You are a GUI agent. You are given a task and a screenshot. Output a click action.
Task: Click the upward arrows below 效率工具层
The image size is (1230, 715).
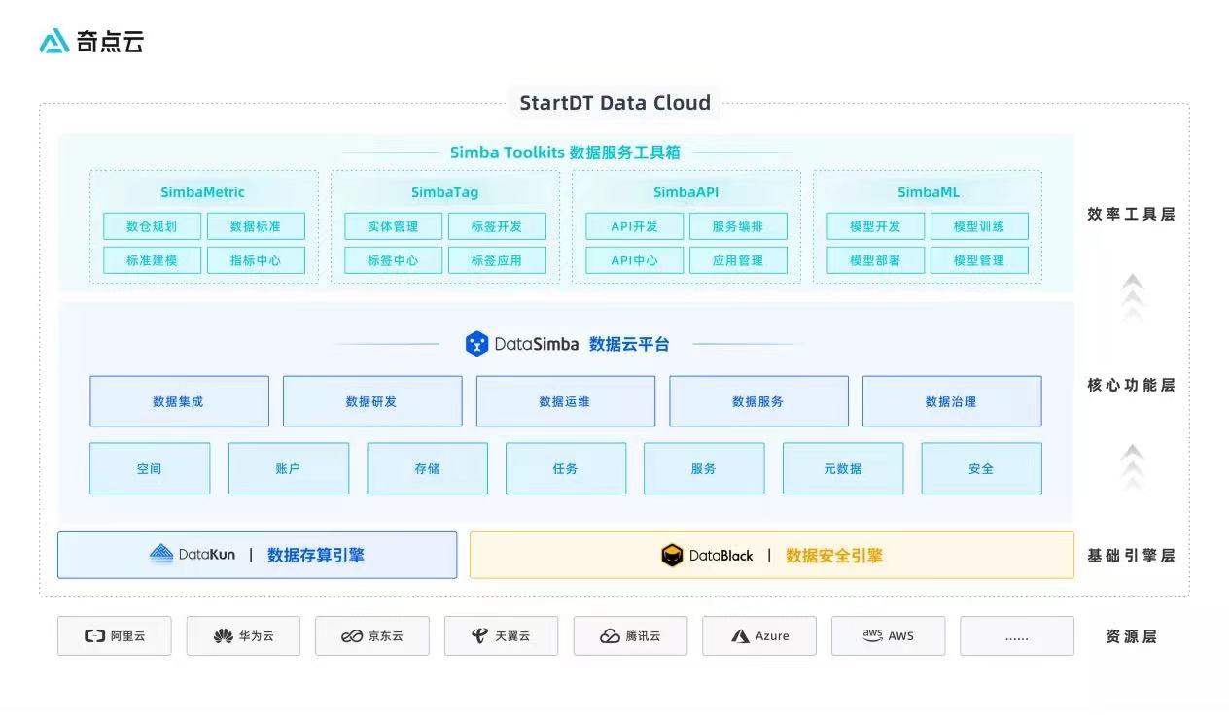(1132, 297)
